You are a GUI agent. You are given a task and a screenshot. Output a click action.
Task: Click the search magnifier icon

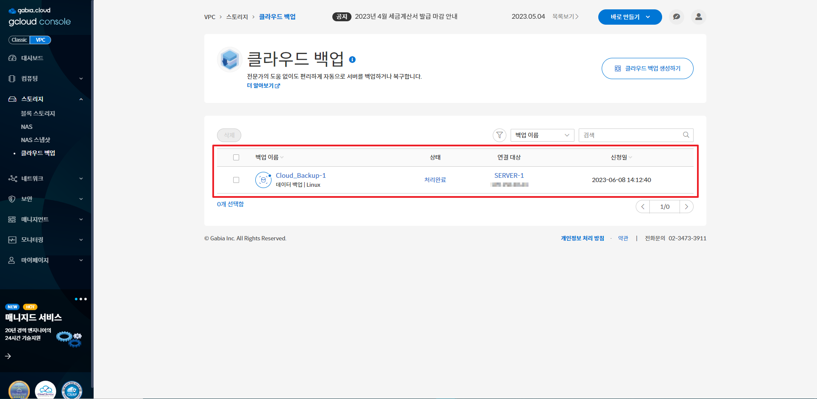(686, 135)
